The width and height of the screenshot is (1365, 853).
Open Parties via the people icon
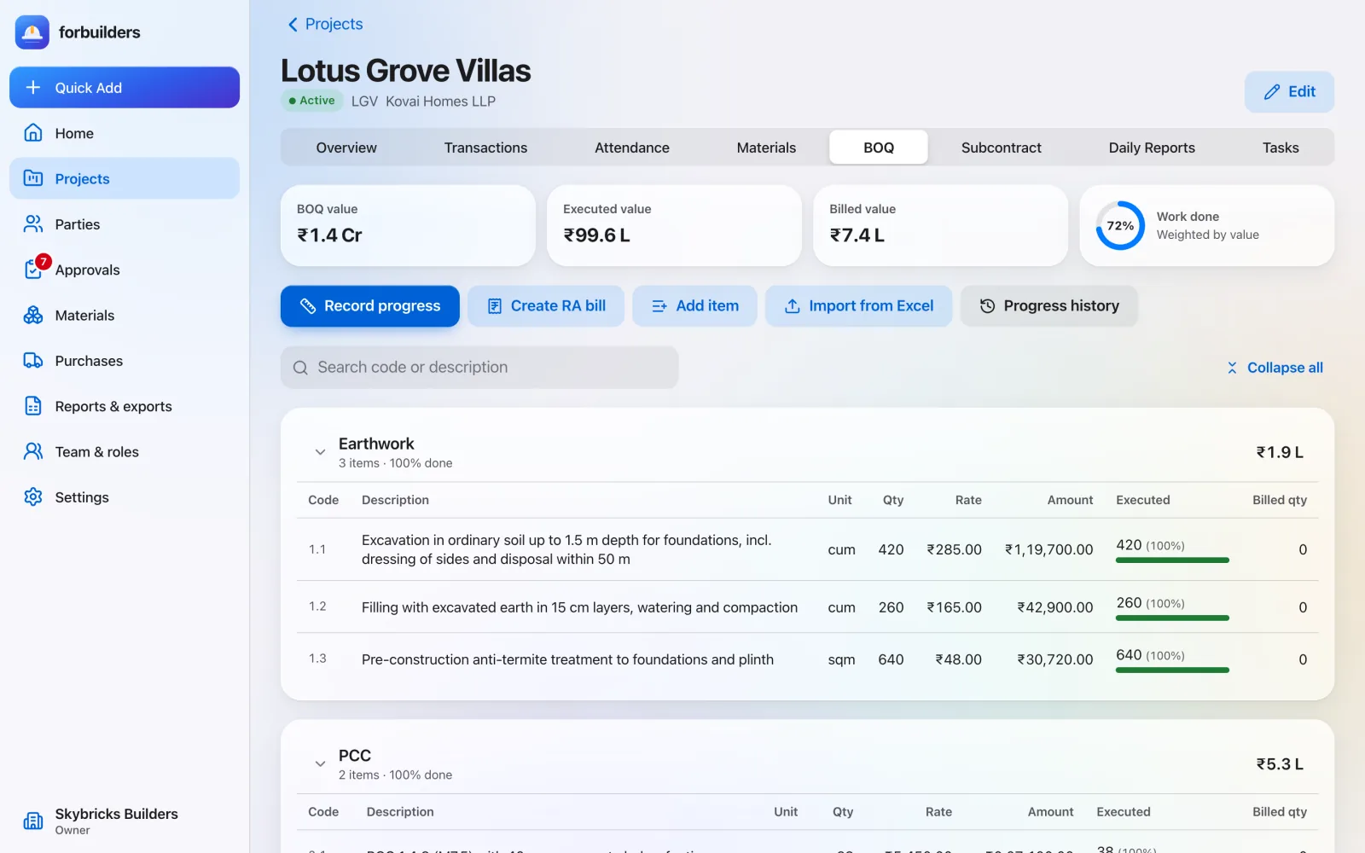click(x=33, y=224)
